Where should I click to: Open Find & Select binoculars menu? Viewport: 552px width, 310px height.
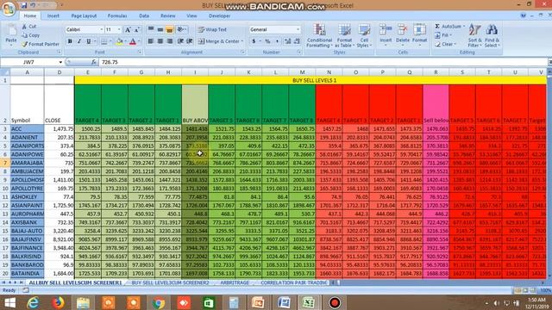click(492, 36)
